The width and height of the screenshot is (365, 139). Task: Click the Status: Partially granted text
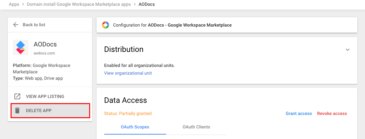click(x=128, y=113)
